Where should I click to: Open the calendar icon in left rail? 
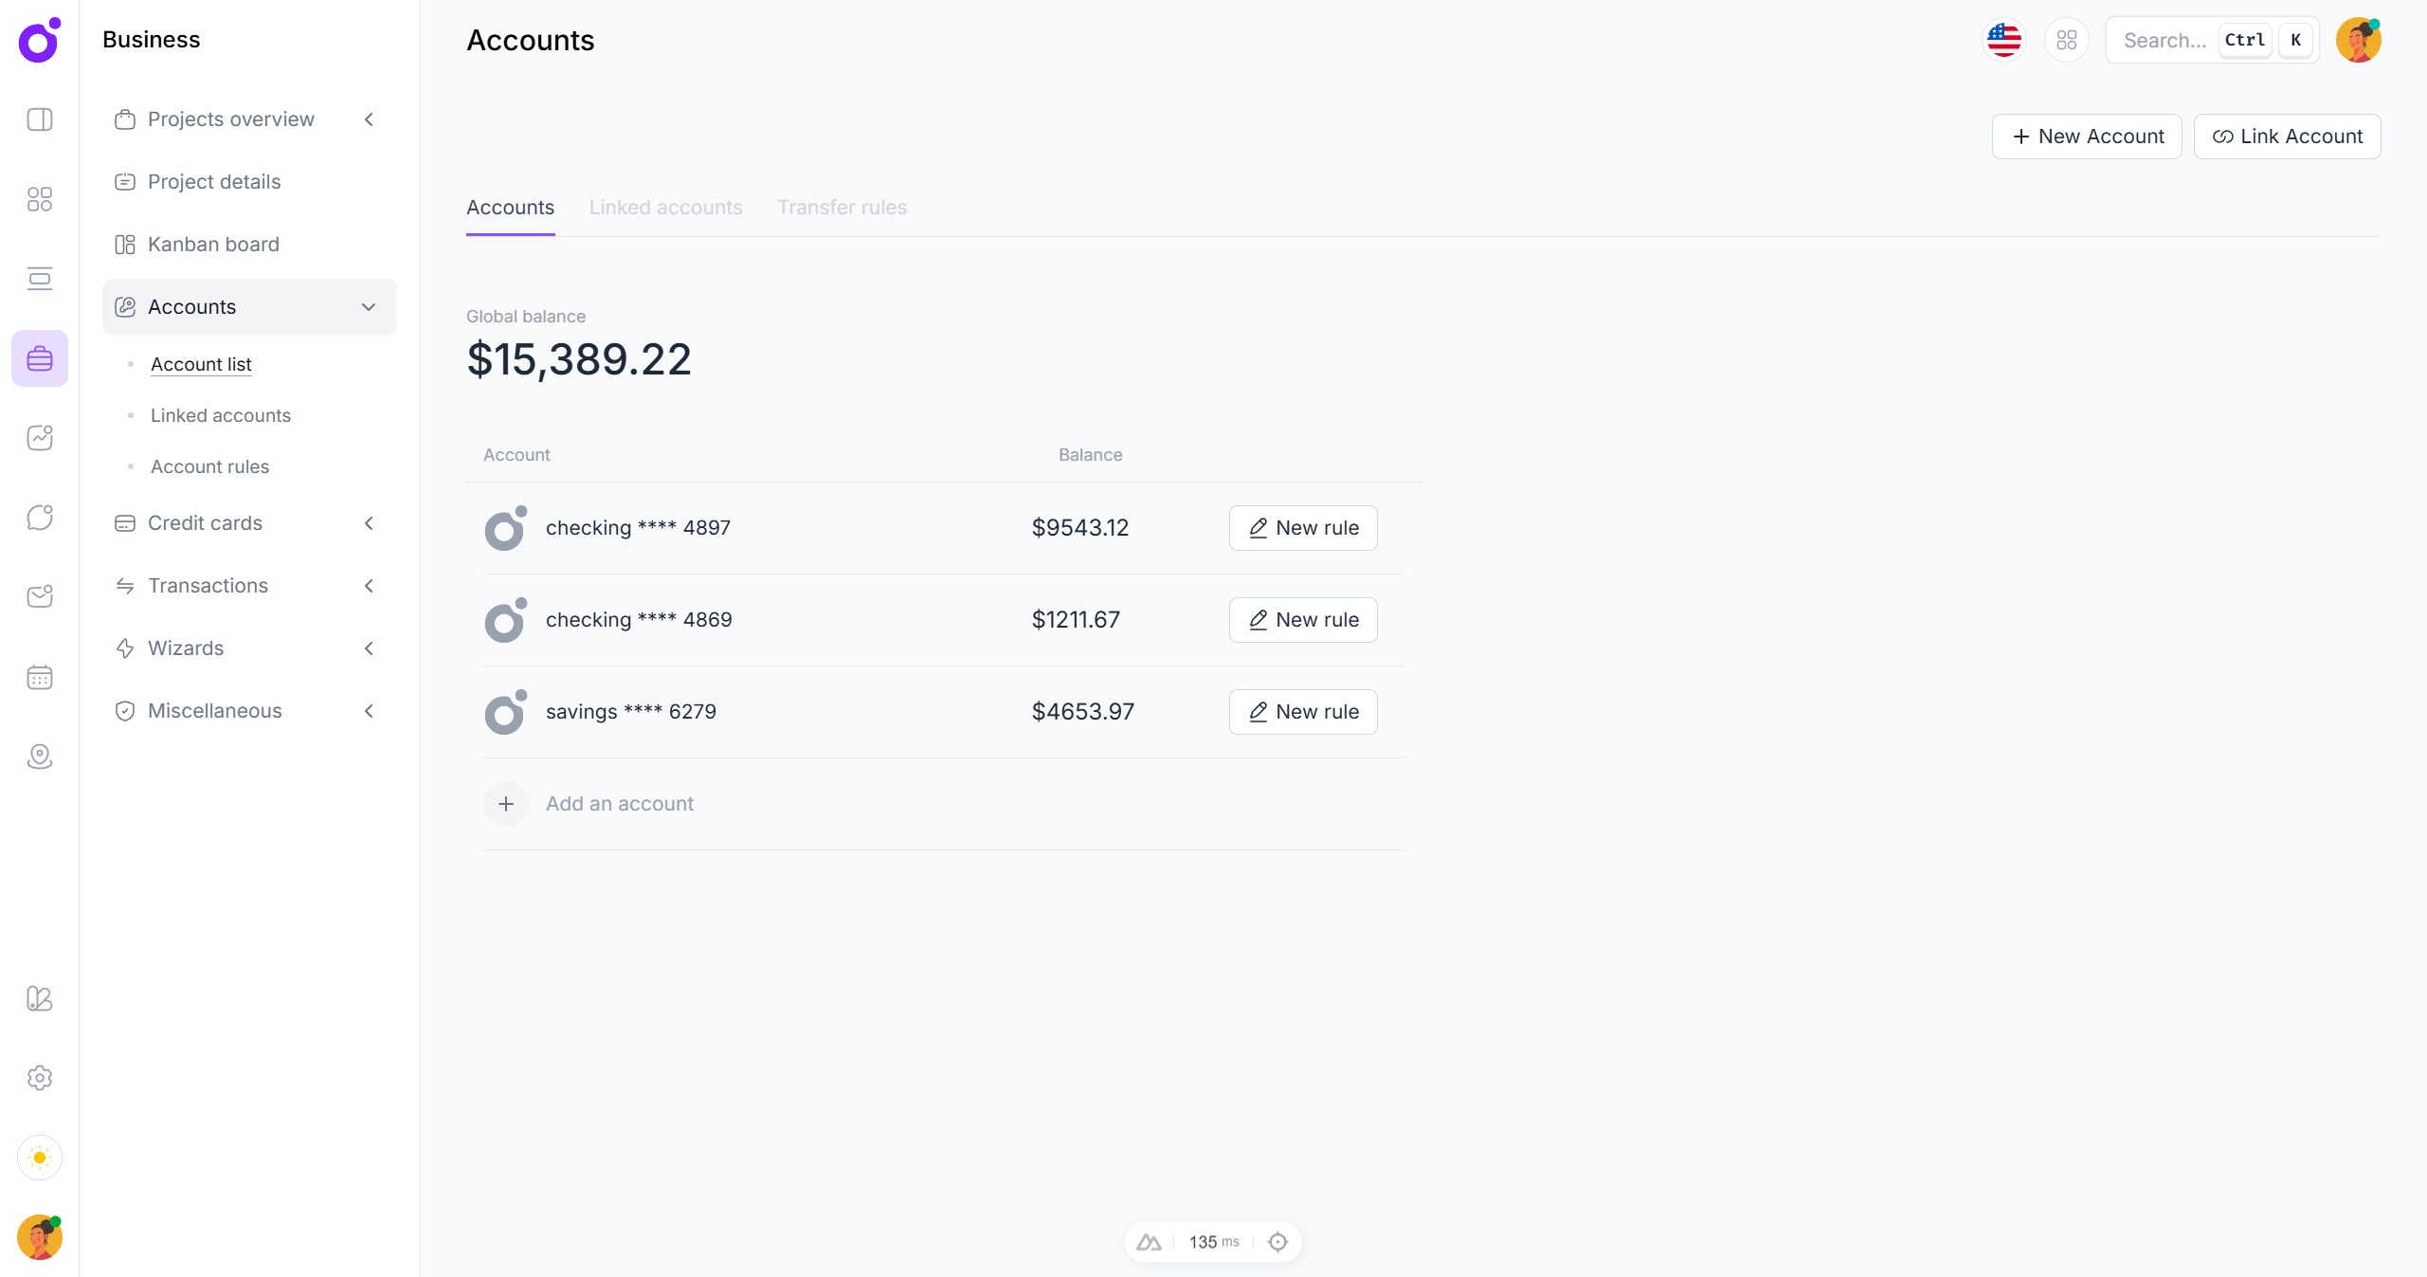pos(40,677)
